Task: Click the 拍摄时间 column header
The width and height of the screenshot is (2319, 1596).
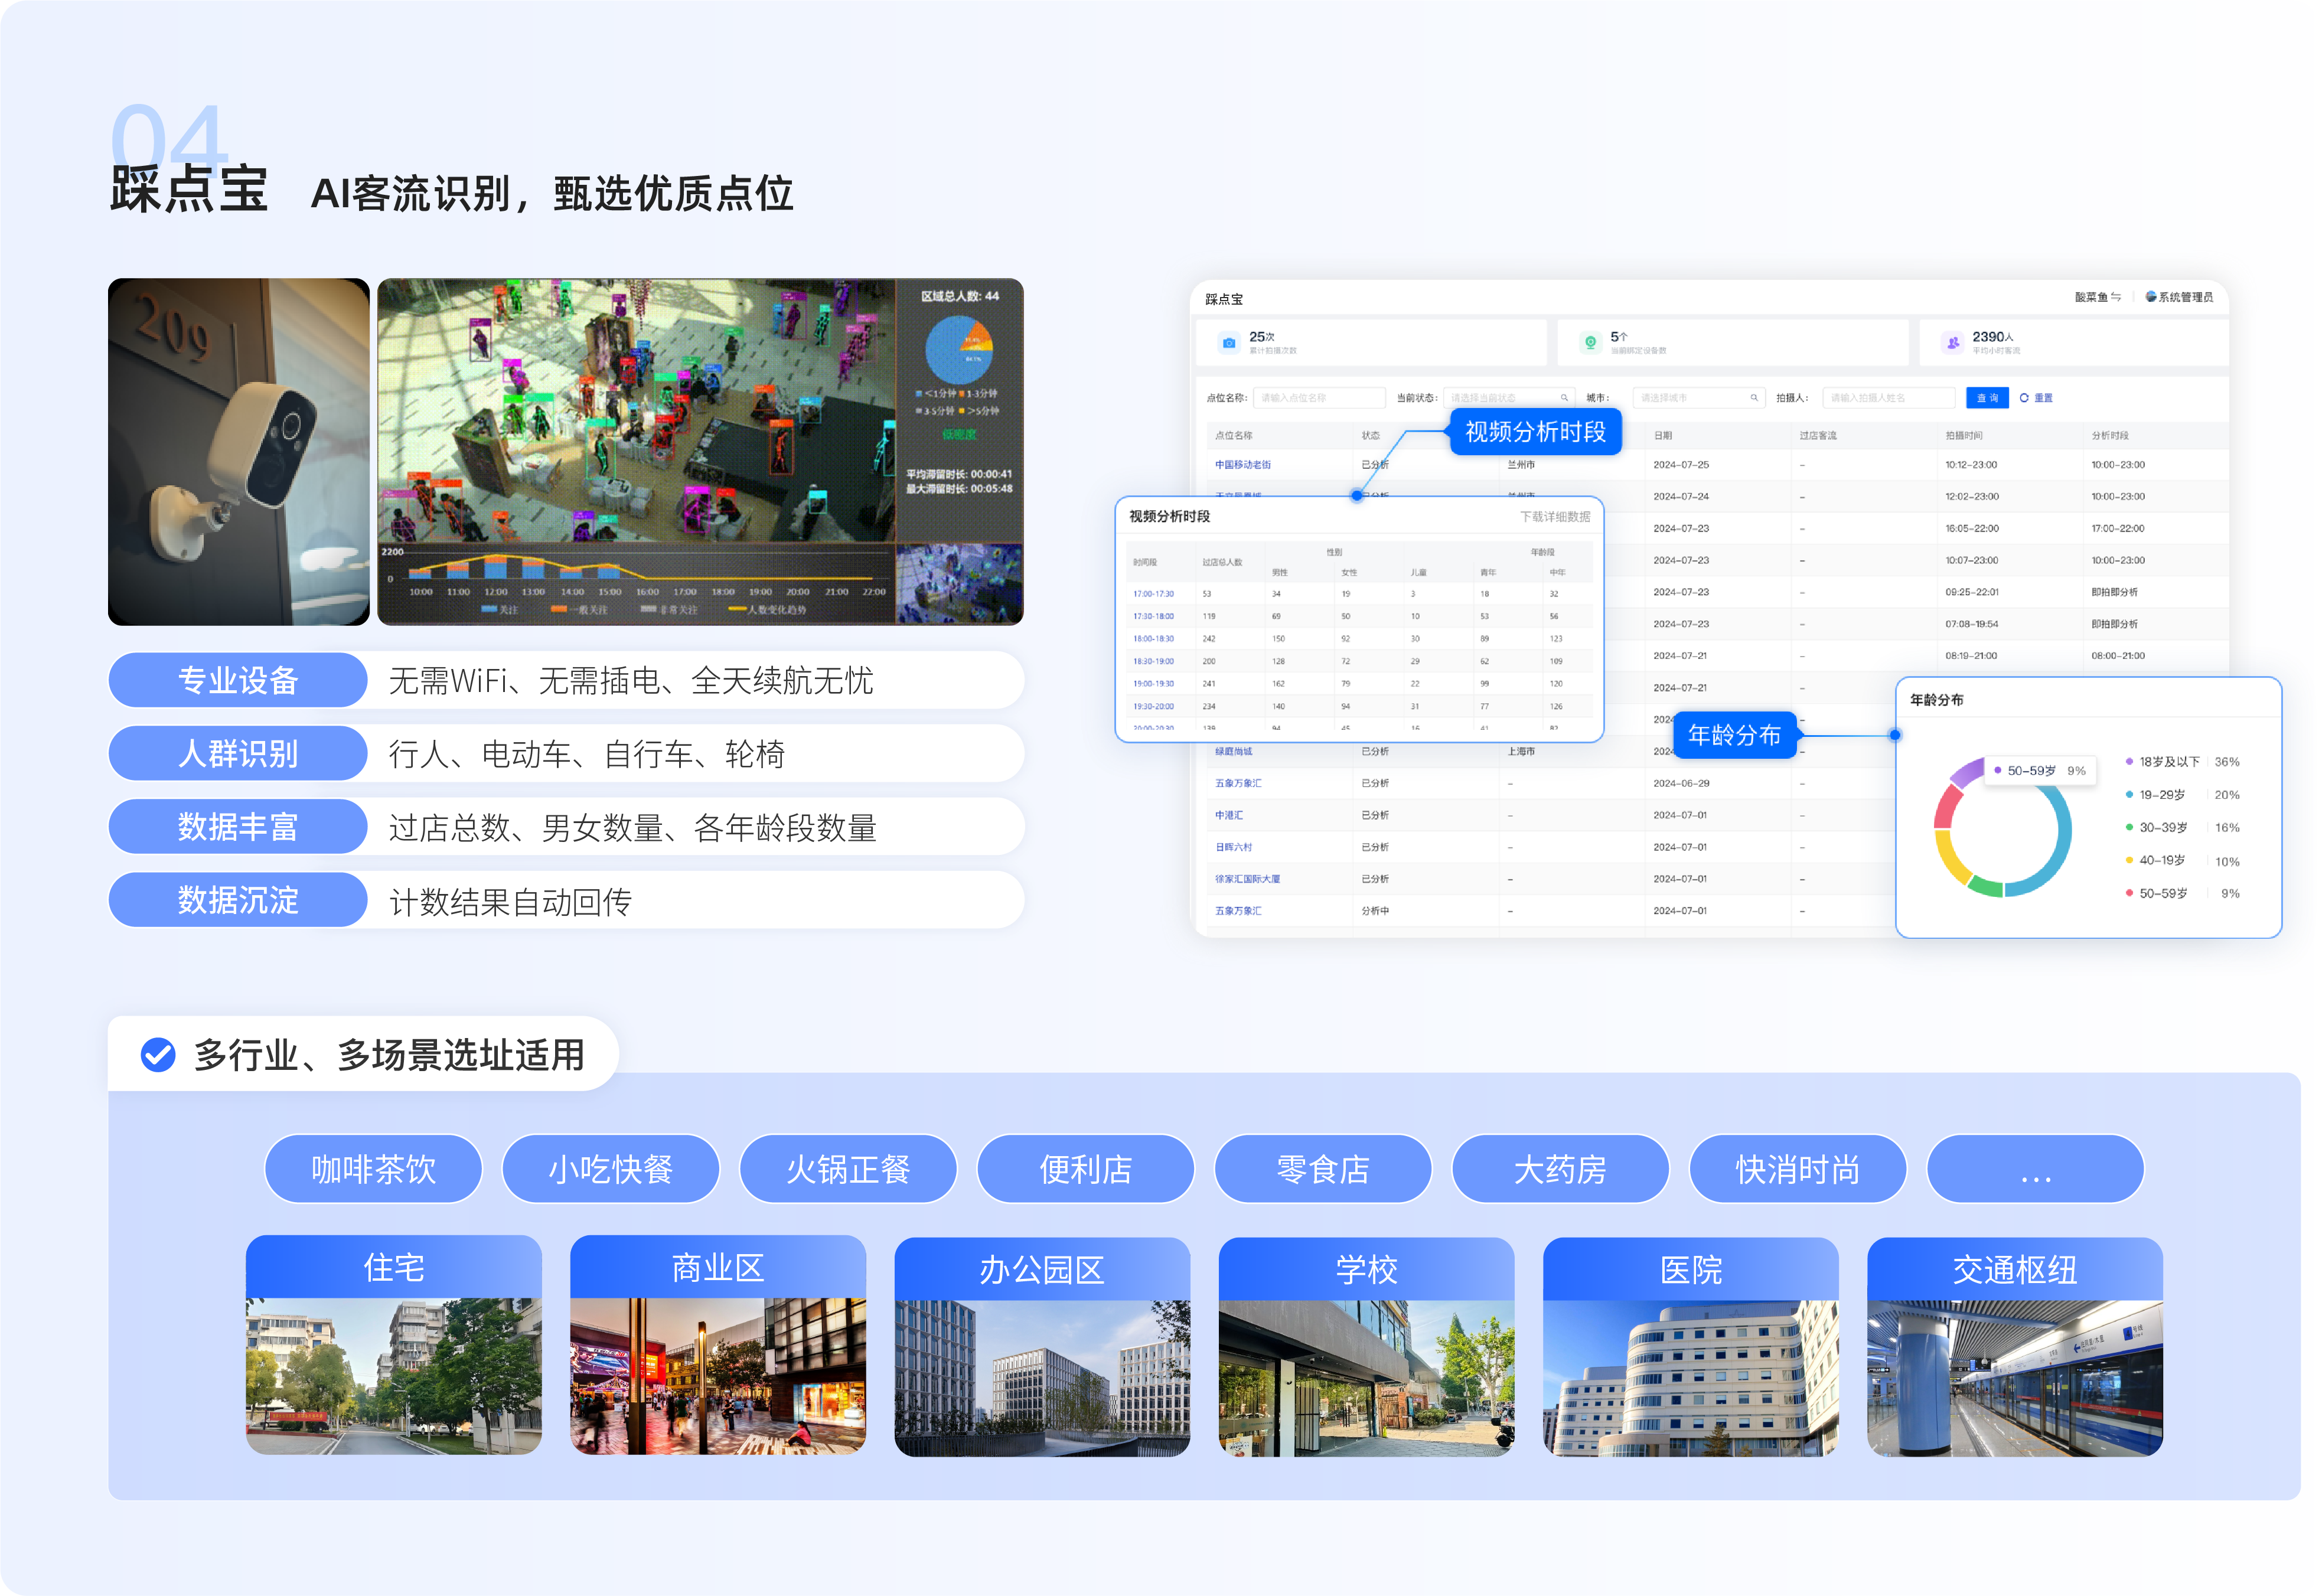Action: [1964, 435]
